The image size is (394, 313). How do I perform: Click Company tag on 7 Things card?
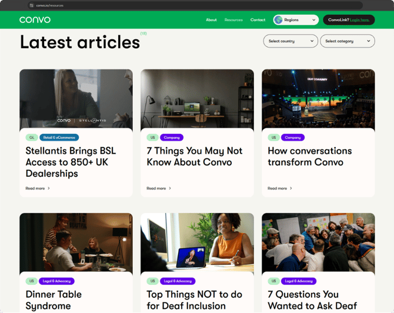(x=172, y=137)
